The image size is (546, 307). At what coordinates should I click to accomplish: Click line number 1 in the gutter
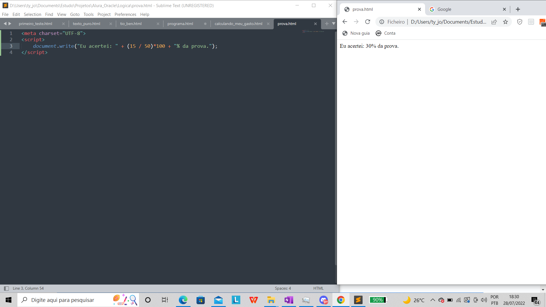click(11, 33)
